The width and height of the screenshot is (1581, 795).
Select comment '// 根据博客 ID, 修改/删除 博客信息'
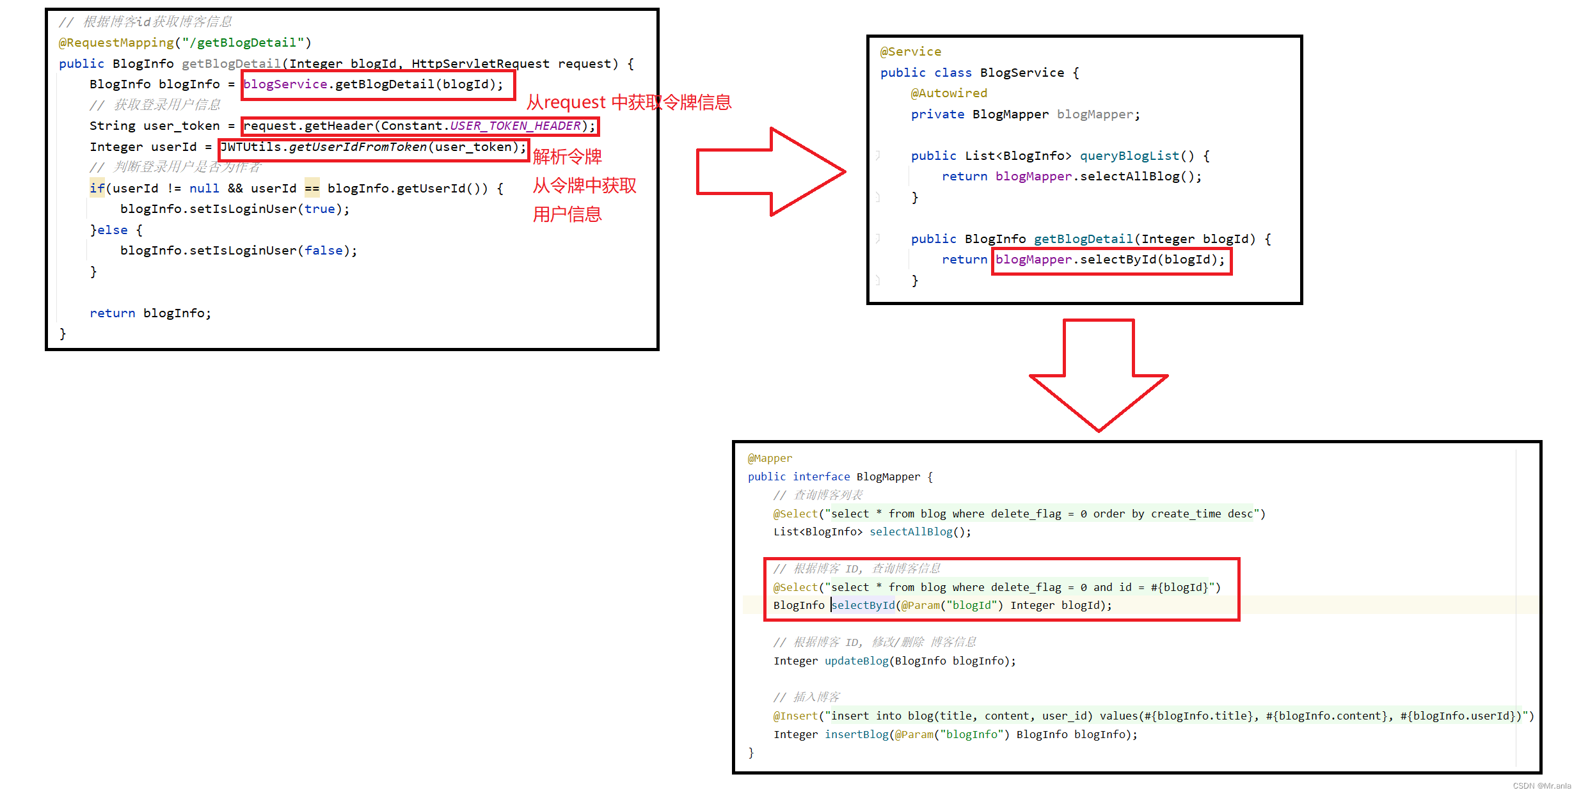(x=875, y=643)
